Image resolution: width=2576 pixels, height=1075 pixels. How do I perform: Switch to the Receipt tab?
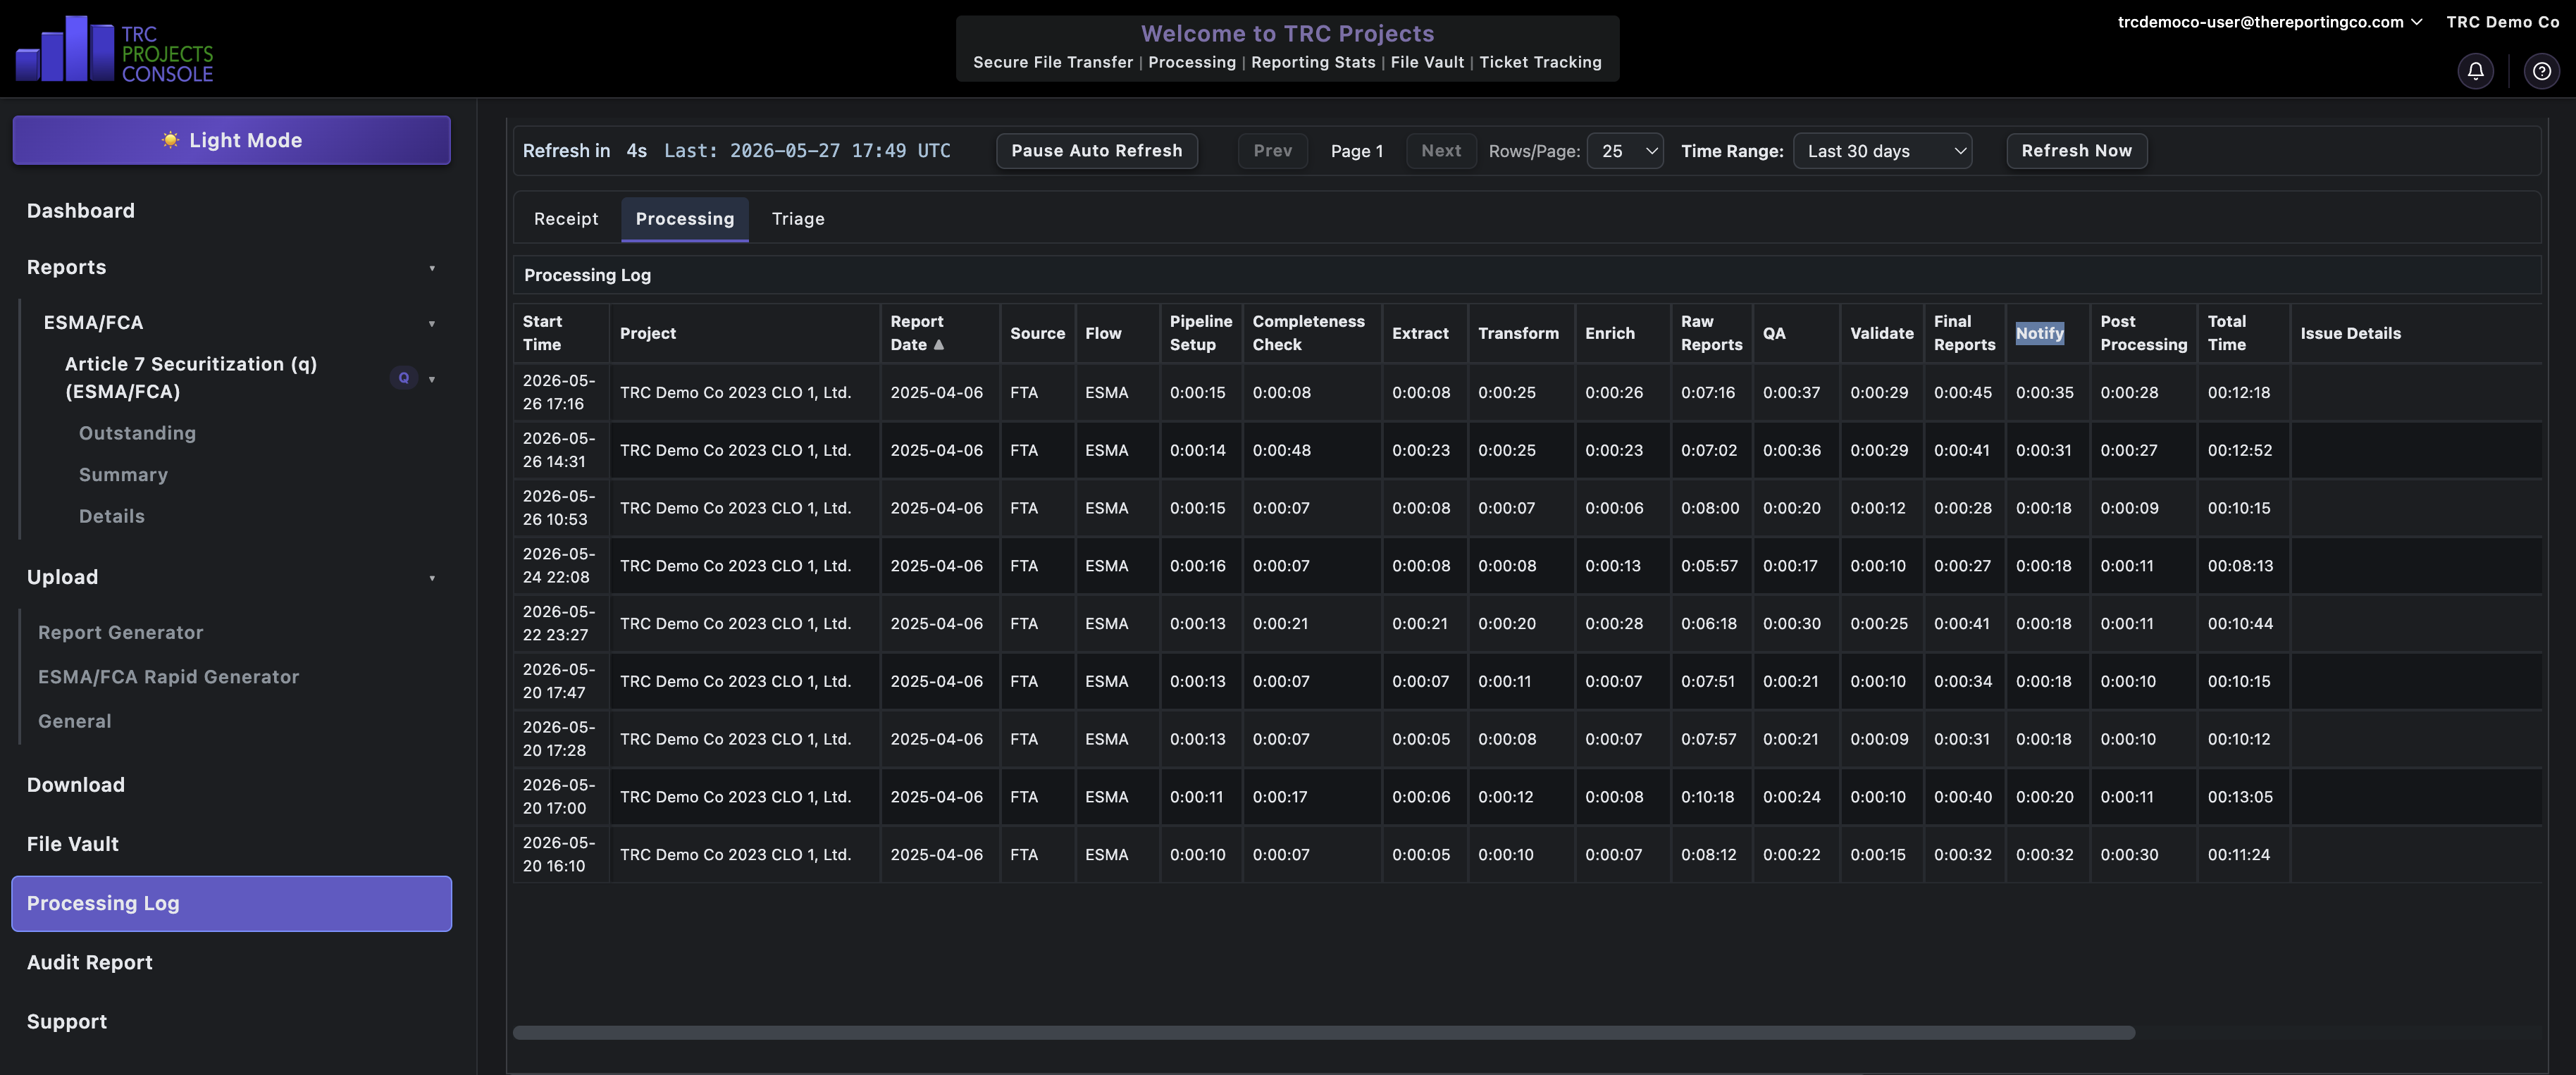[x=566, y=219]
